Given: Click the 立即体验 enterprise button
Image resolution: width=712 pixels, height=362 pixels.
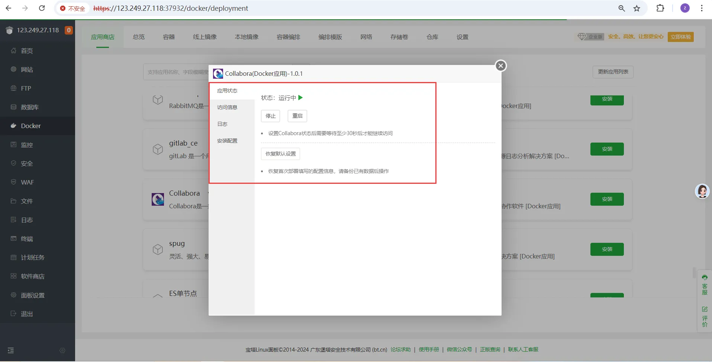Looking at the screenshot, I should point(681,37).
